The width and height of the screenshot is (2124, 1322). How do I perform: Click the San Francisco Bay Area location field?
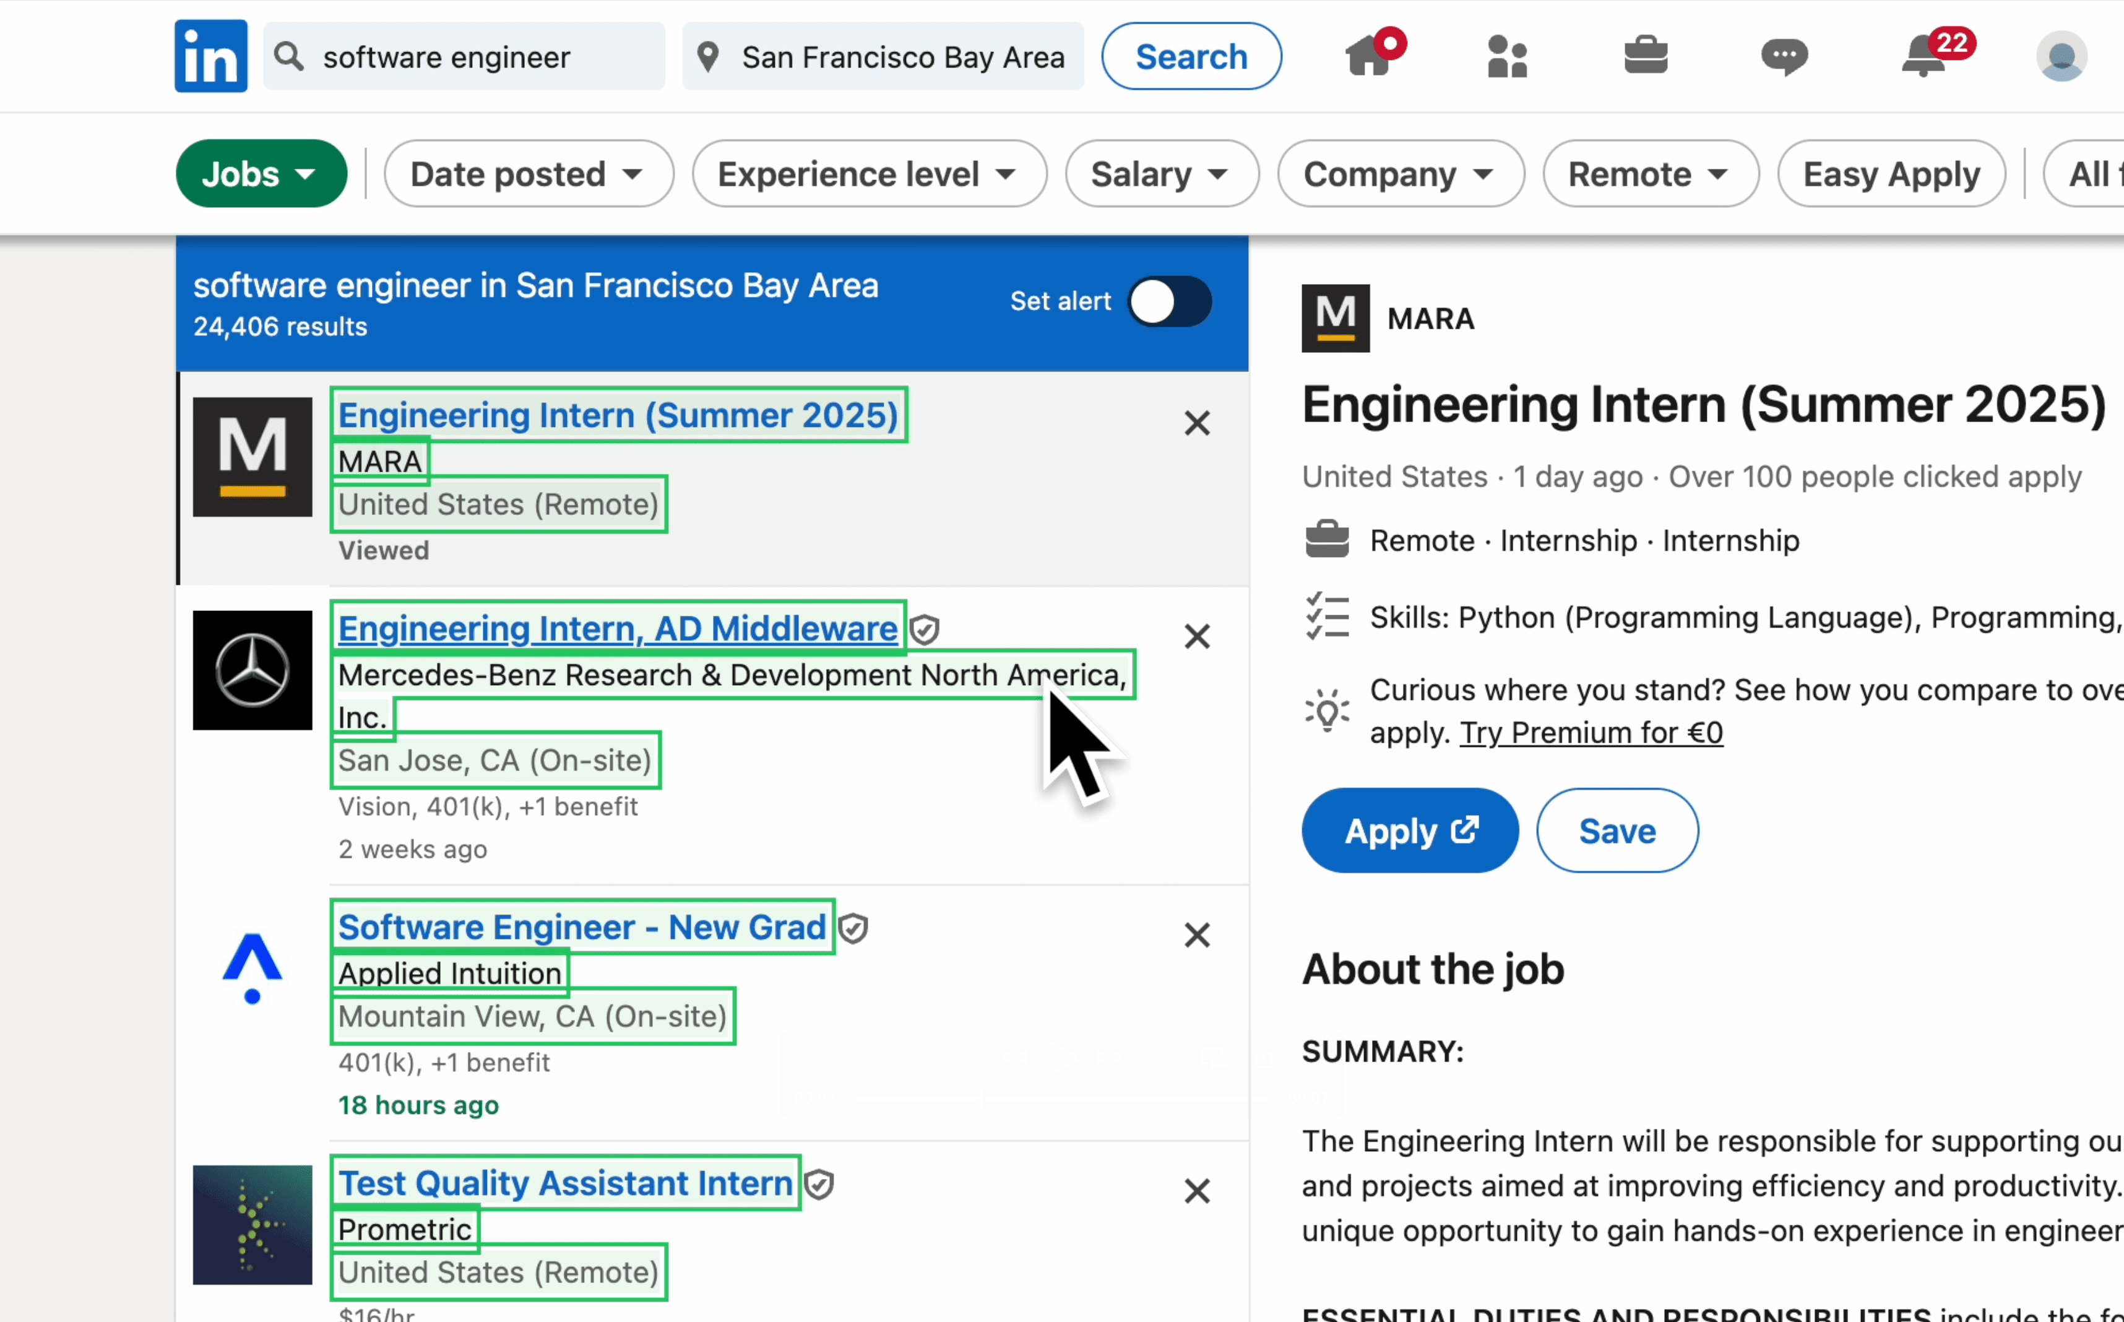883,57
